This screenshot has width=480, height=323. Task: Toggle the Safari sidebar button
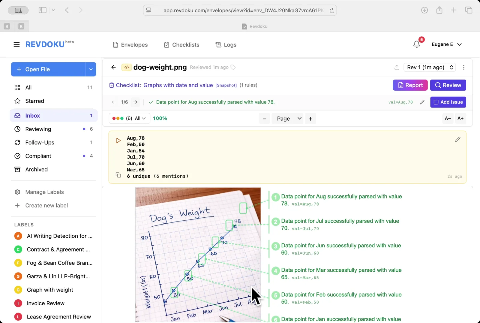tap(43, 10)
